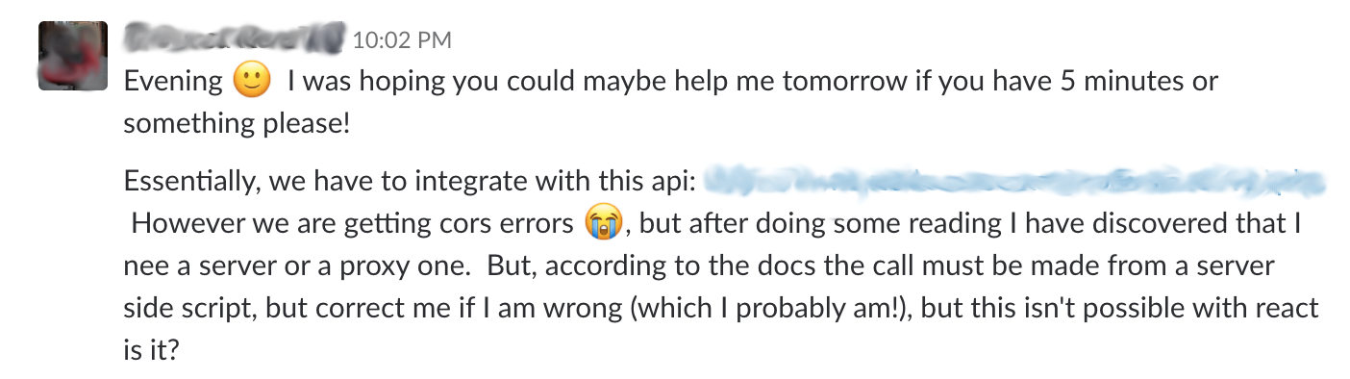Open the 10:02 PM message timestamp

402,39
